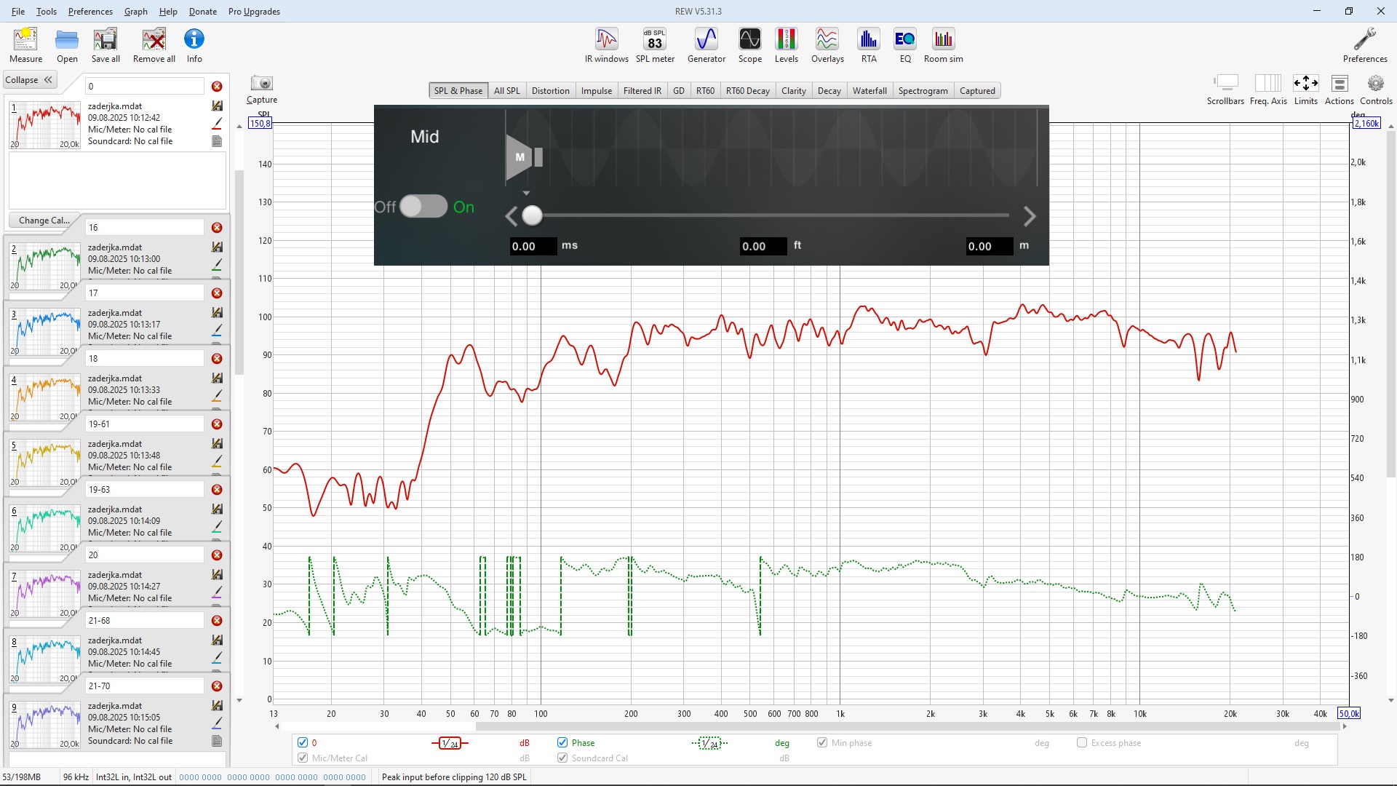Collapse the measurements panel
The height and width of the screenshot is (786, 1397).
point(29,80)
